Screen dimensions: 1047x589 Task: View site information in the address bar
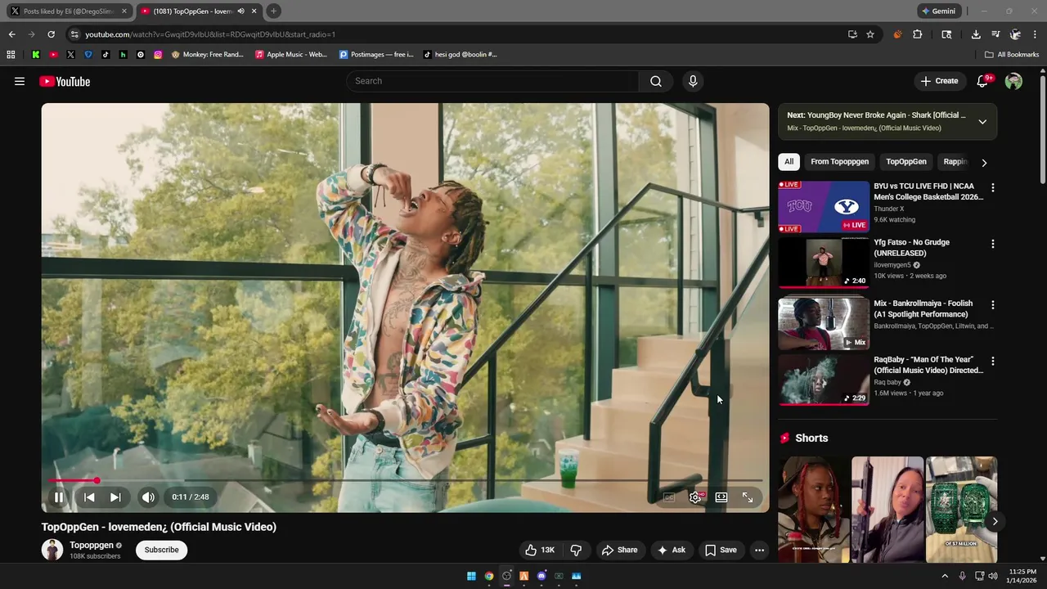click(x=74, y=34)
